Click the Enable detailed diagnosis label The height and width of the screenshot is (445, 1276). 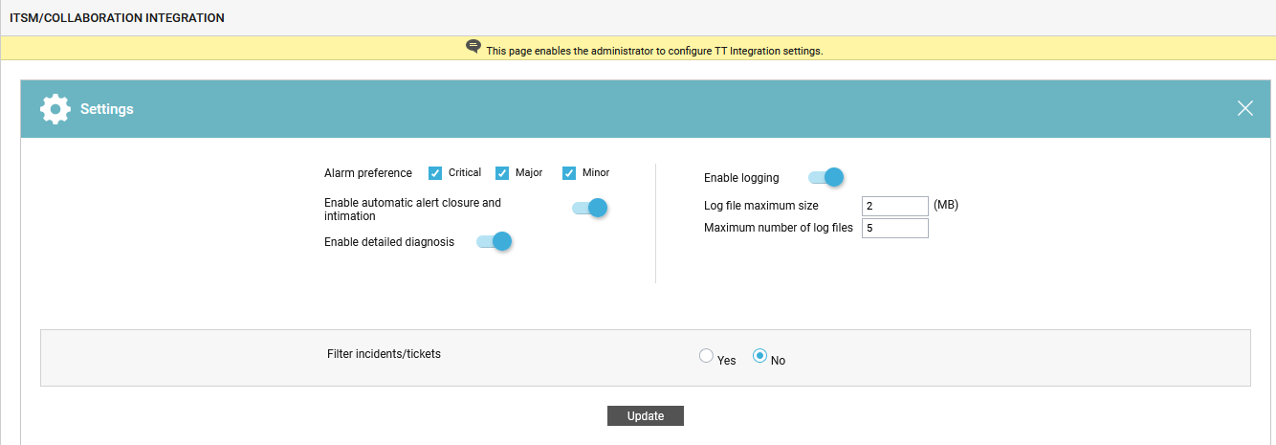click(x=389, y=242)
